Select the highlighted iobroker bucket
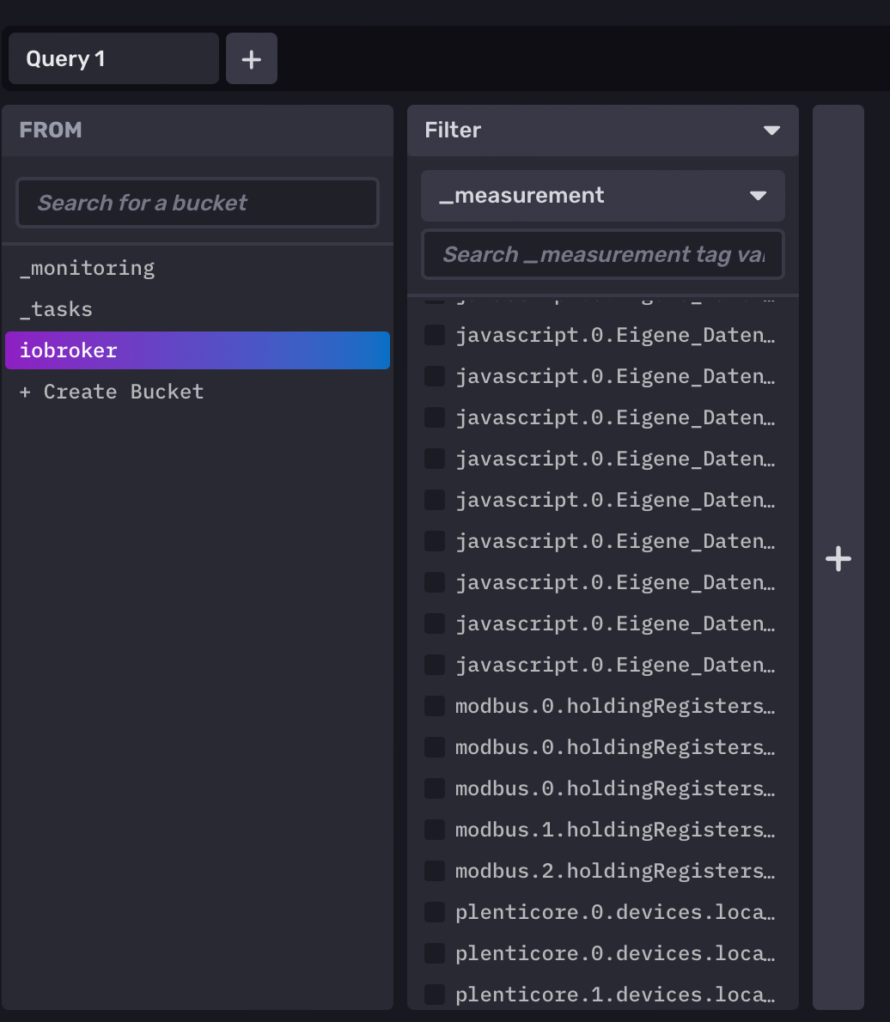890x1022 pixels. (198, 350)
